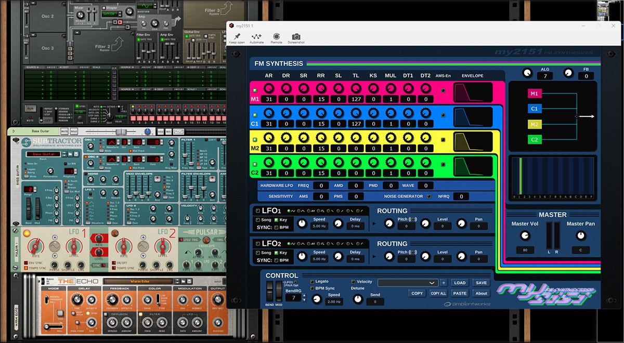Enable the Legato checkbox
The image size is (624, 343).
tap(312, 282)
